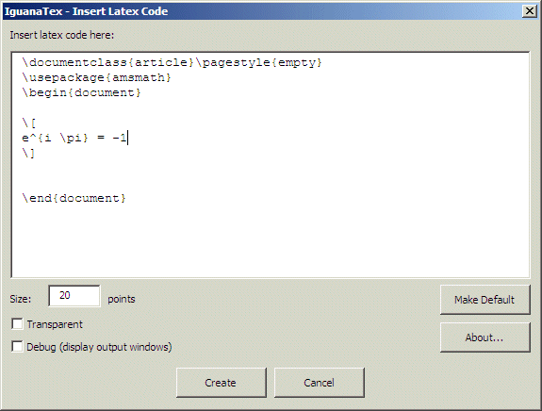Click the \[ opening math delimiter line
The width and height of the screenshot is (542, 411).
(x=28, y=123)
